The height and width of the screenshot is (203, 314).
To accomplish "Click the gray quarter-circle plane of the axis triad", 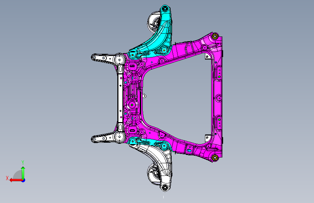I will coord(17,175).
